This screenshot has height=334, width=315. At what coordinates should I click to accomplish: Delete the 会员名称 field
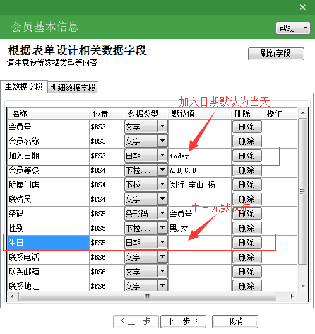[247, 141]
